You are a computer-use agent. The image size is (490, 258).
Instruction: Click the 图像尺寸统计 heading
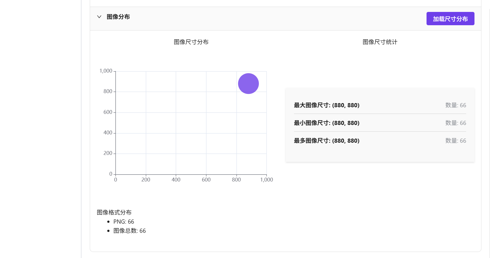[x=380, y=42]
